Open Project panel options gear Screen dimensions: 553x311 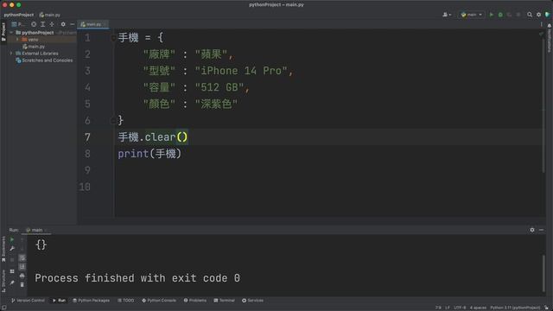tap(63, 24)
